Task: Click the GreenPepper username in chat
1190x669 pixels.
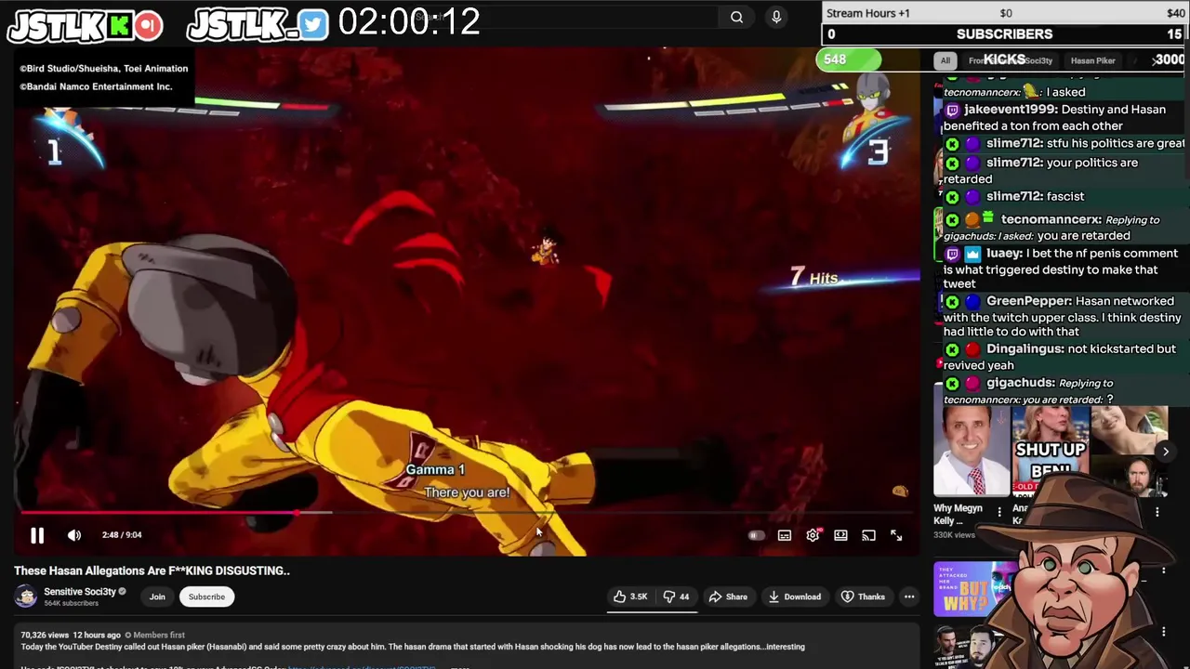Action: pyautogui.click(x=1028, y=301)
